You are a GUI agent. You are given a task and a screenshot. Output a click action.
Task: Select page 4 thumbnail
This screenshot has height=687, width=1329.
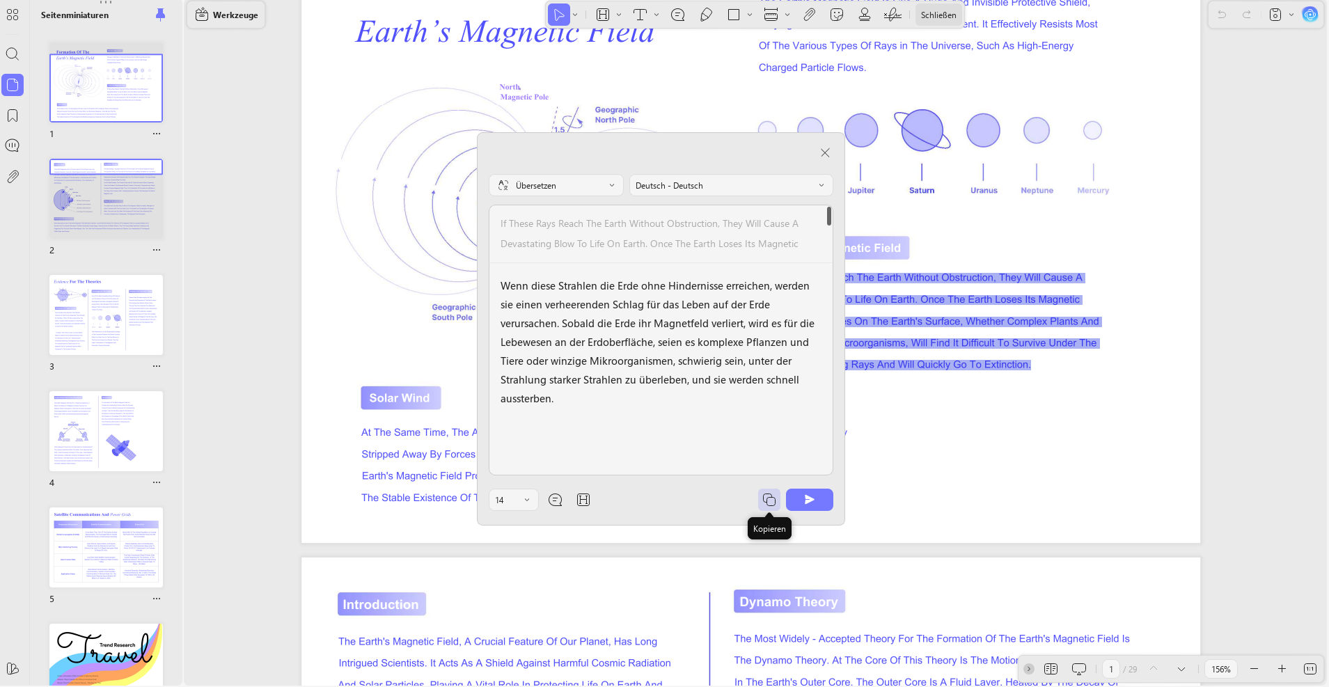106,431
